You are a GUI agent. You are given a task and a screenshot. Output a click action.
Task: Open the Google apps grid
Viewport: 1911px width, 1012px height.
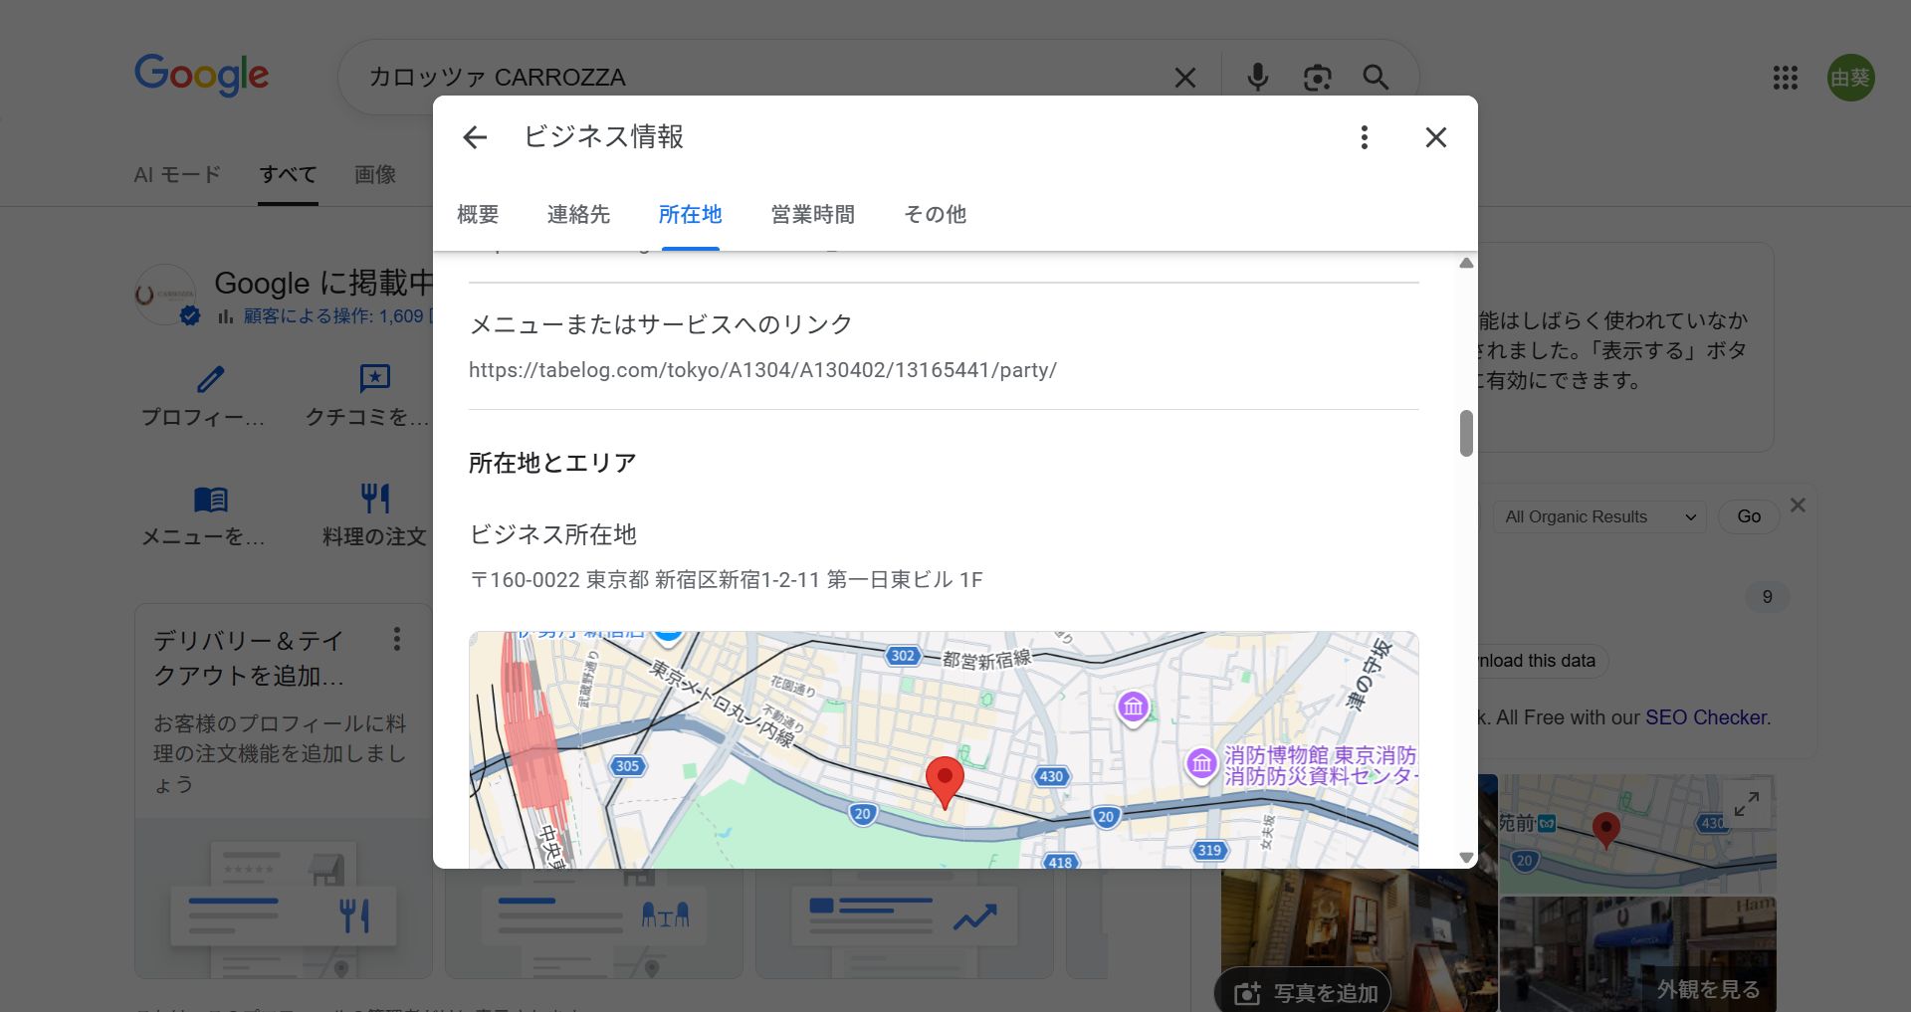click(x=1785, y=78)
